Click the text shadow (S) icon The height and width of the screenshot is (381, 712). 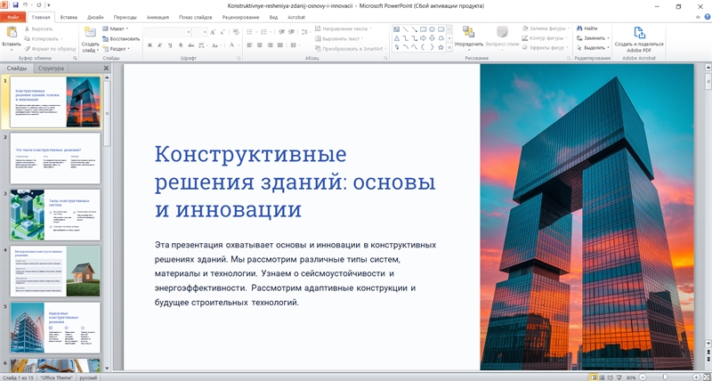point(181,45)
